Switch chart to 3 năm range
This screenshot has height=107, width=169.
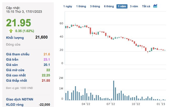tap(134, 6)
